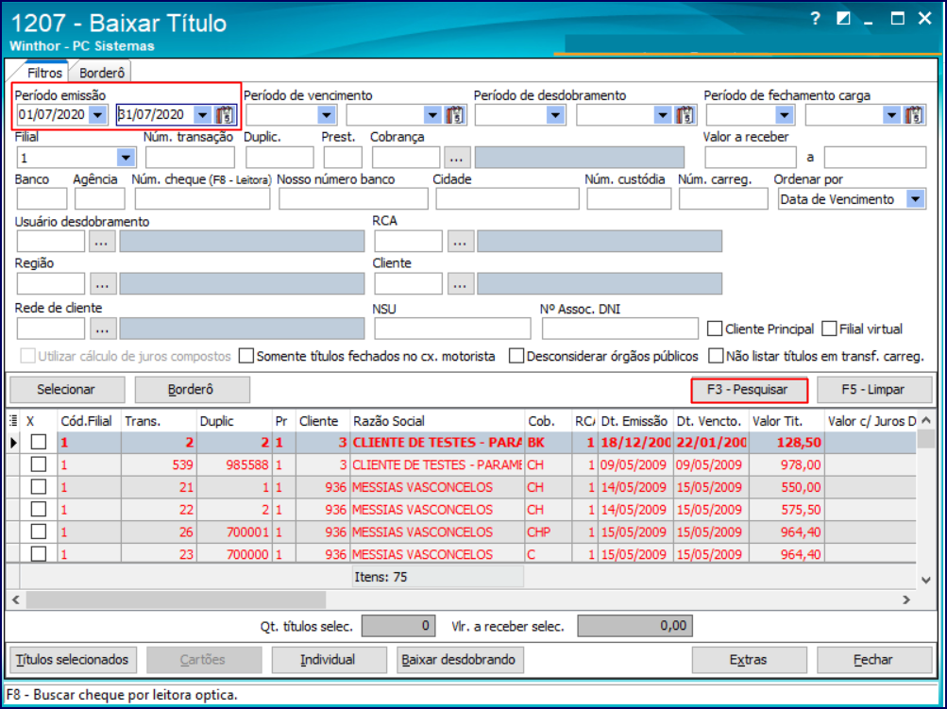This screenshot has width=947, height=709.
Task: Focus the Núm. transação input field
Action: (190, 158)
